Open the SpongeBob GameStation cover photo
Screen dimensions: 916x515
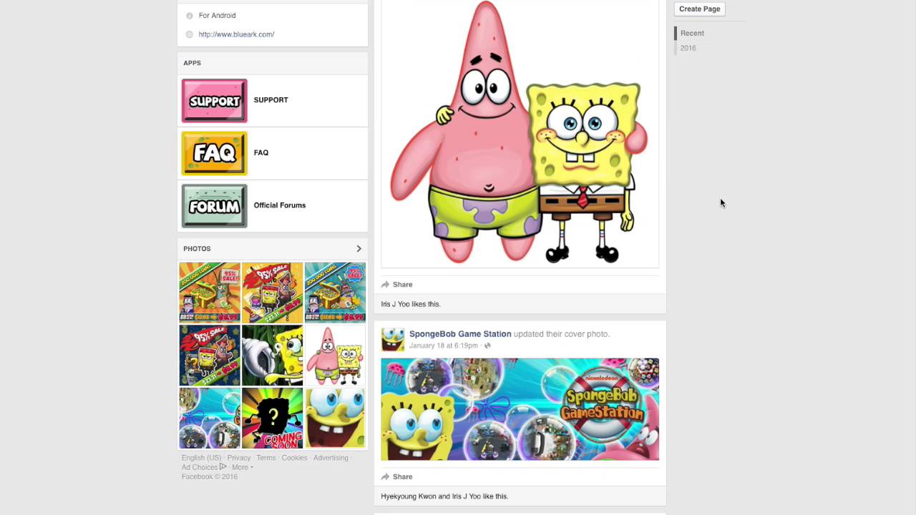520,409
